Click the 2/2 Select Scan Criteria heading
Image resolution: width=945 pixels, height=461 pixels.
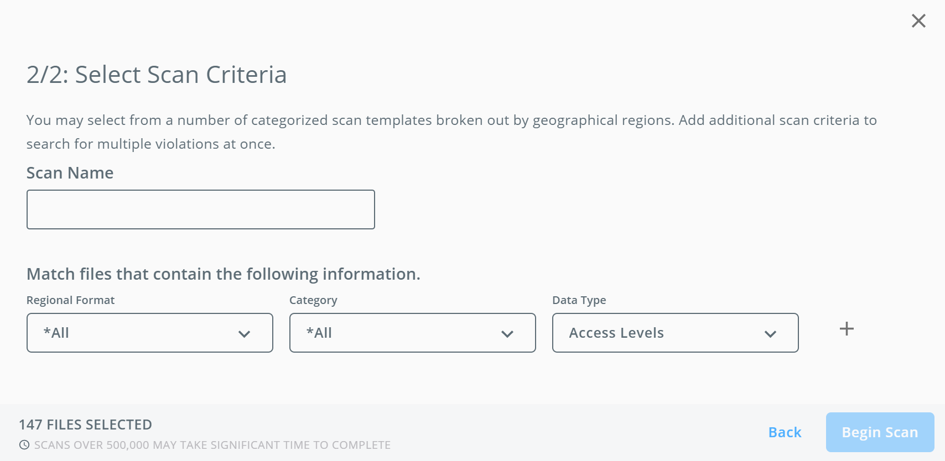click(157, 75)
